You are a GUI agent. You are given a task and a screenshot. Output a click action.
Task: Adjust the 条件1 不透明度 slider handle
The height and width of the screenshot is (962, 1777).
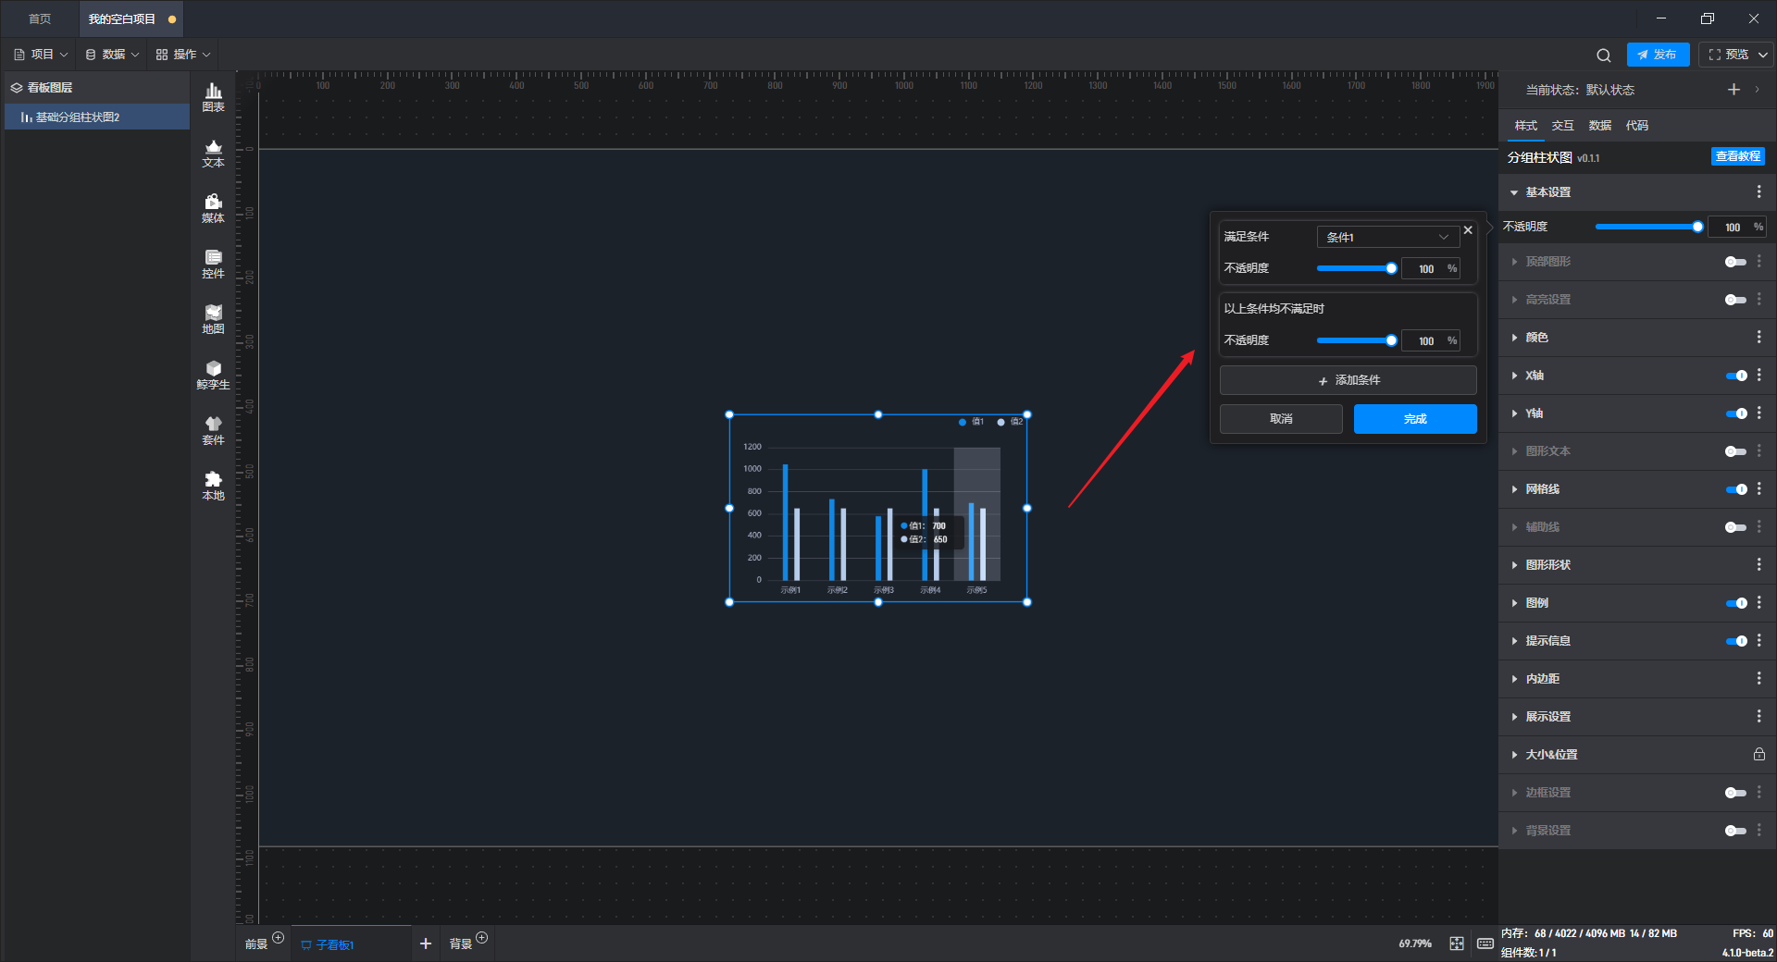pos(1391,268)
